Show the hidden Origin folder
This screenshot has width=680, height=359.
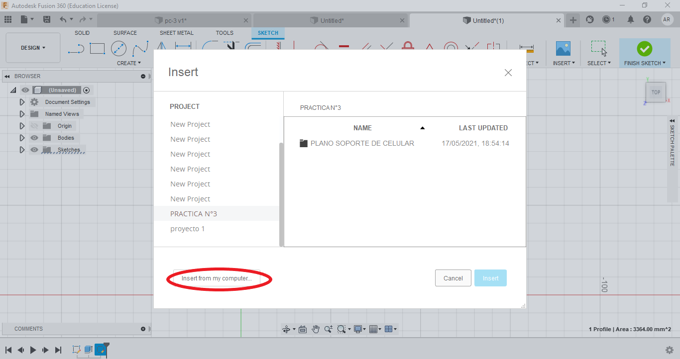34,126
